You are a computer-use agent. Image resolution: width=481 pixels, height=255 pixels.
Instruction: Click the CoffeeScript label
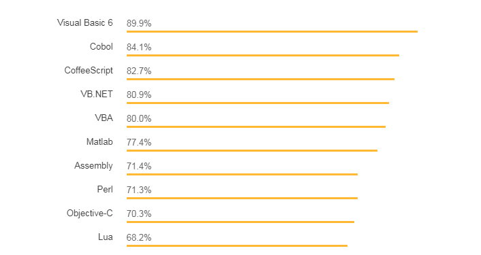tap(89, 71)
